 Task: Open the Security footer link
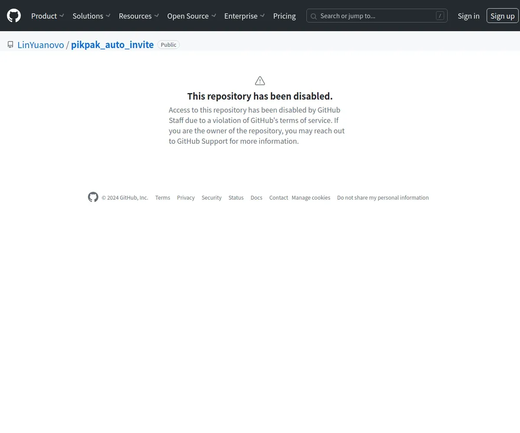(x=211, y=197)
